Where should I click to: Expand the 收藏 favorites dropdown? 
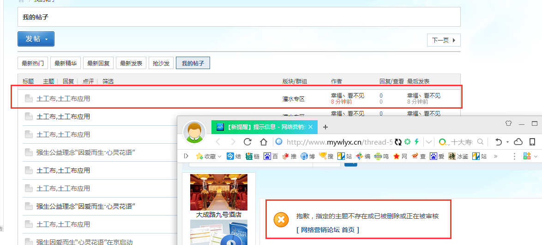click(219, 157)
